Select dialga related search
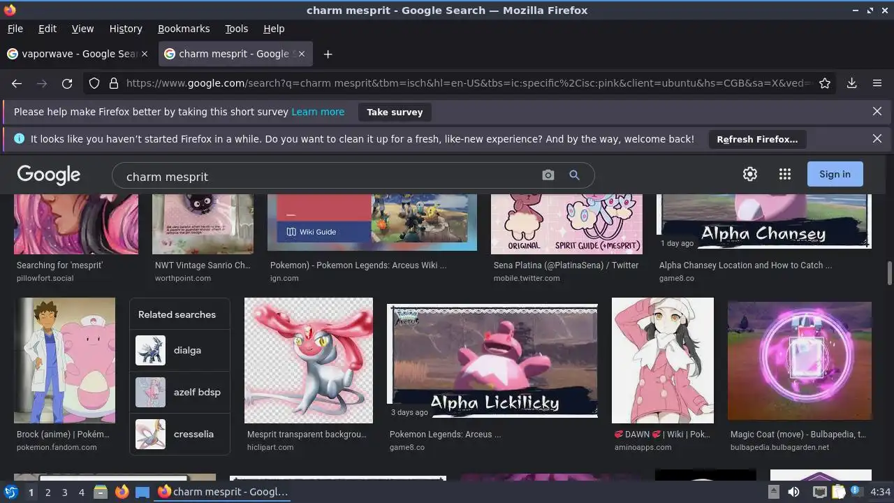 pyautogui.click(x=179, y=350)
